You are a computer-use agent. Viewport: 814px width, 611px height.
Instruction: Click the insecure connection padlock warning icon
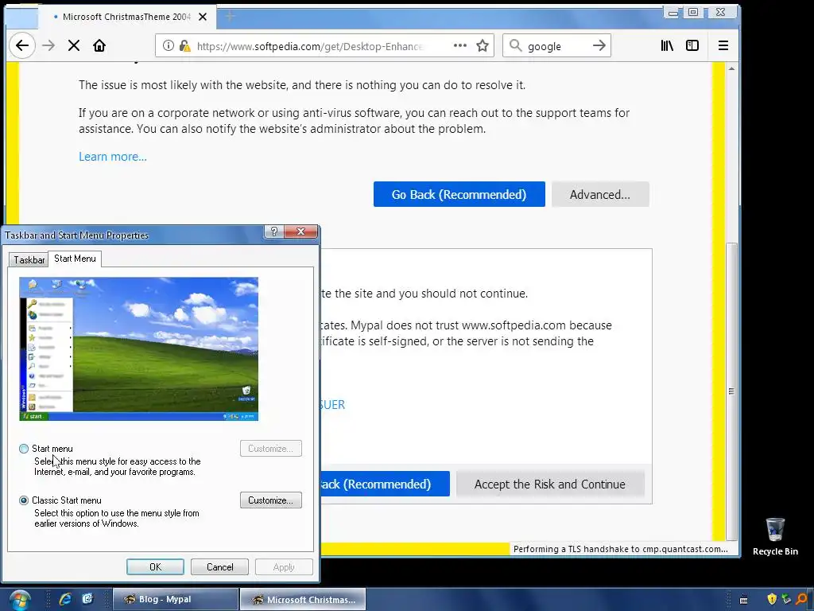(184, 45)
